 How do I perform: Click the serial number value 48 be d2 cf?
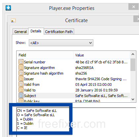point(101,62)
